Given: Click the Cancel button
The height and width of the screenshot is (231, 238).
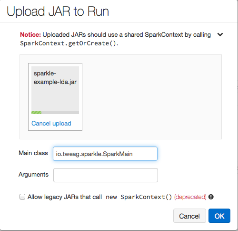Looking at the screenshot, I should [189, 216].
